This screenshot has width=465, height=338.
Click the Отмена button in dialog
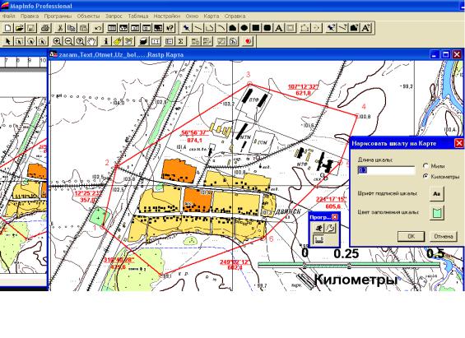coord(444,236)
